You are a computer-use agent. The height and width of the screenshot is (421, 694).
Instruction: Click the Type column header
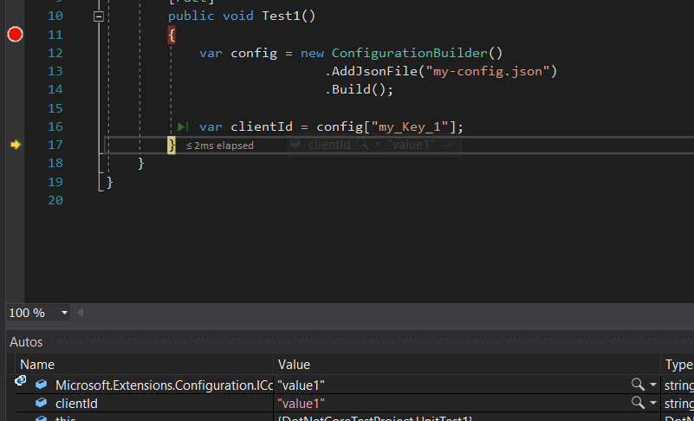(x=678, y=365)
